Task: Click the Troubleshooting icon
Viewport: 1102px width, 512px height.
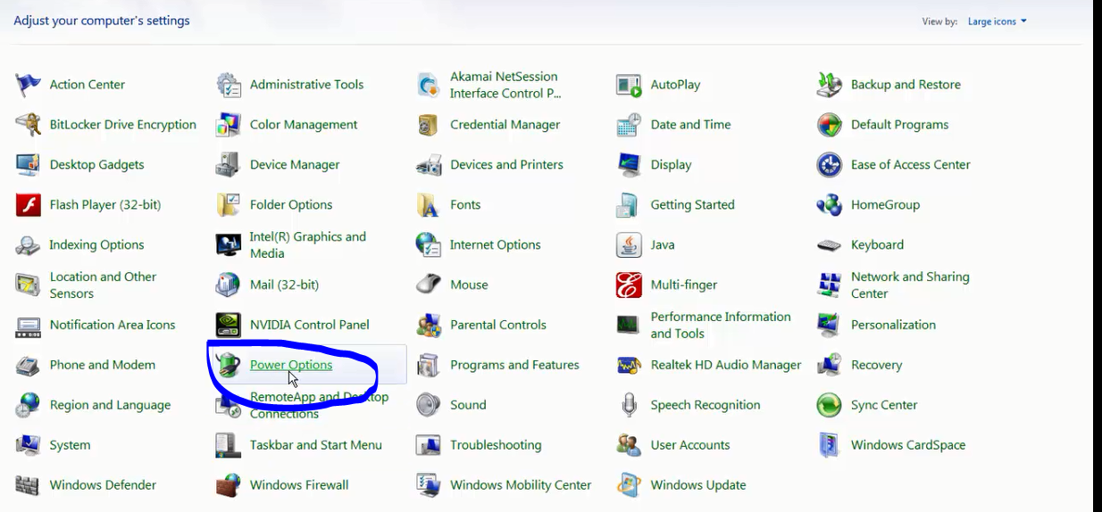Action: 429,445
